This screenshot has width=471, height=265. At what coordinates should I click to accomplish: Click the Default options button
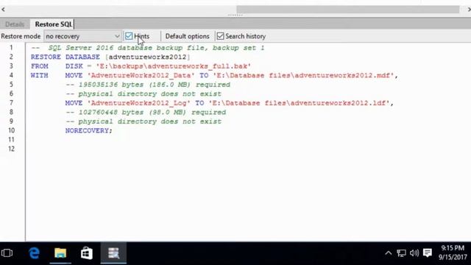coord(187,36)
